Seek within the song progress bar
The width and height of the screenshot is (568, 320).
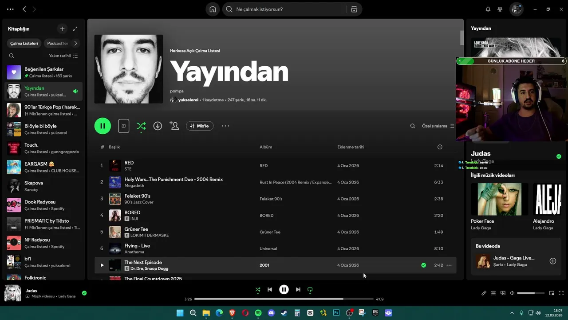pos(284,299)
